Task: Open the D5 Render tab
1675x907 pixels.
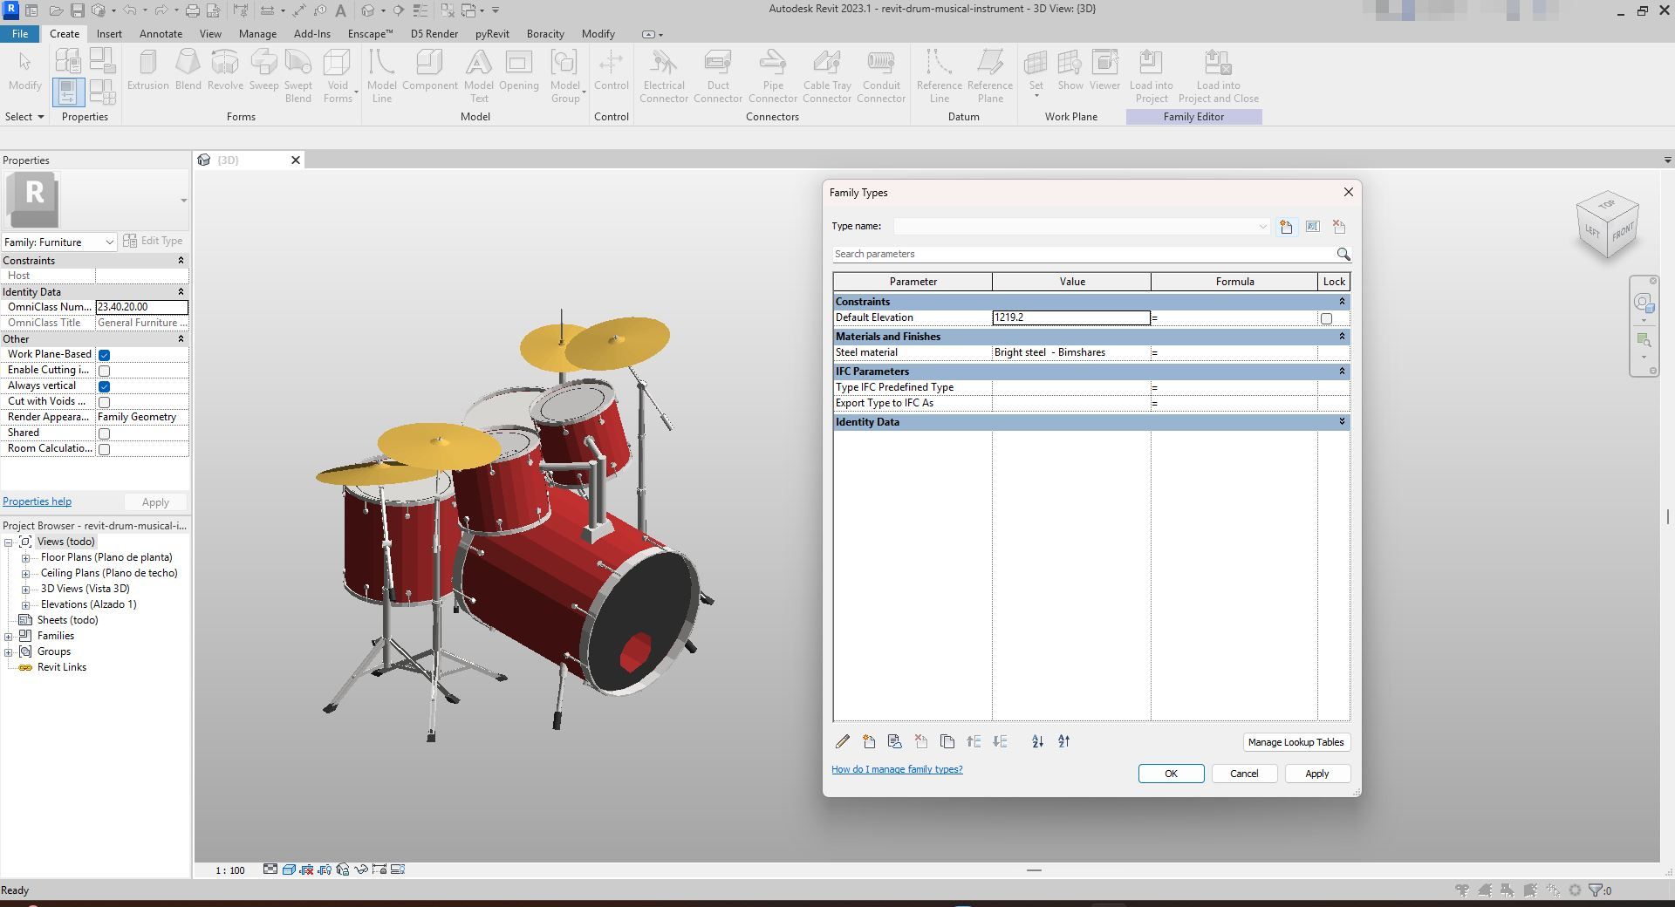Action: pos(434,34)
